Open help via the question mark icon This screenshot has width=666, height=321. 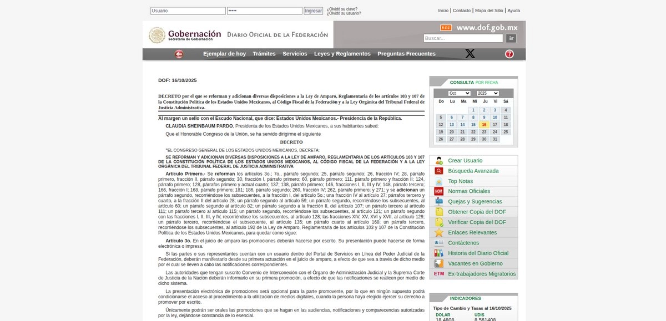pos(508,54)
